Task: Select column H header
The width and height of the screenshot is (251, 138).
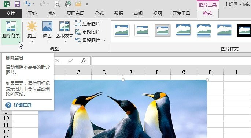Action: click(x=210, y=72)
